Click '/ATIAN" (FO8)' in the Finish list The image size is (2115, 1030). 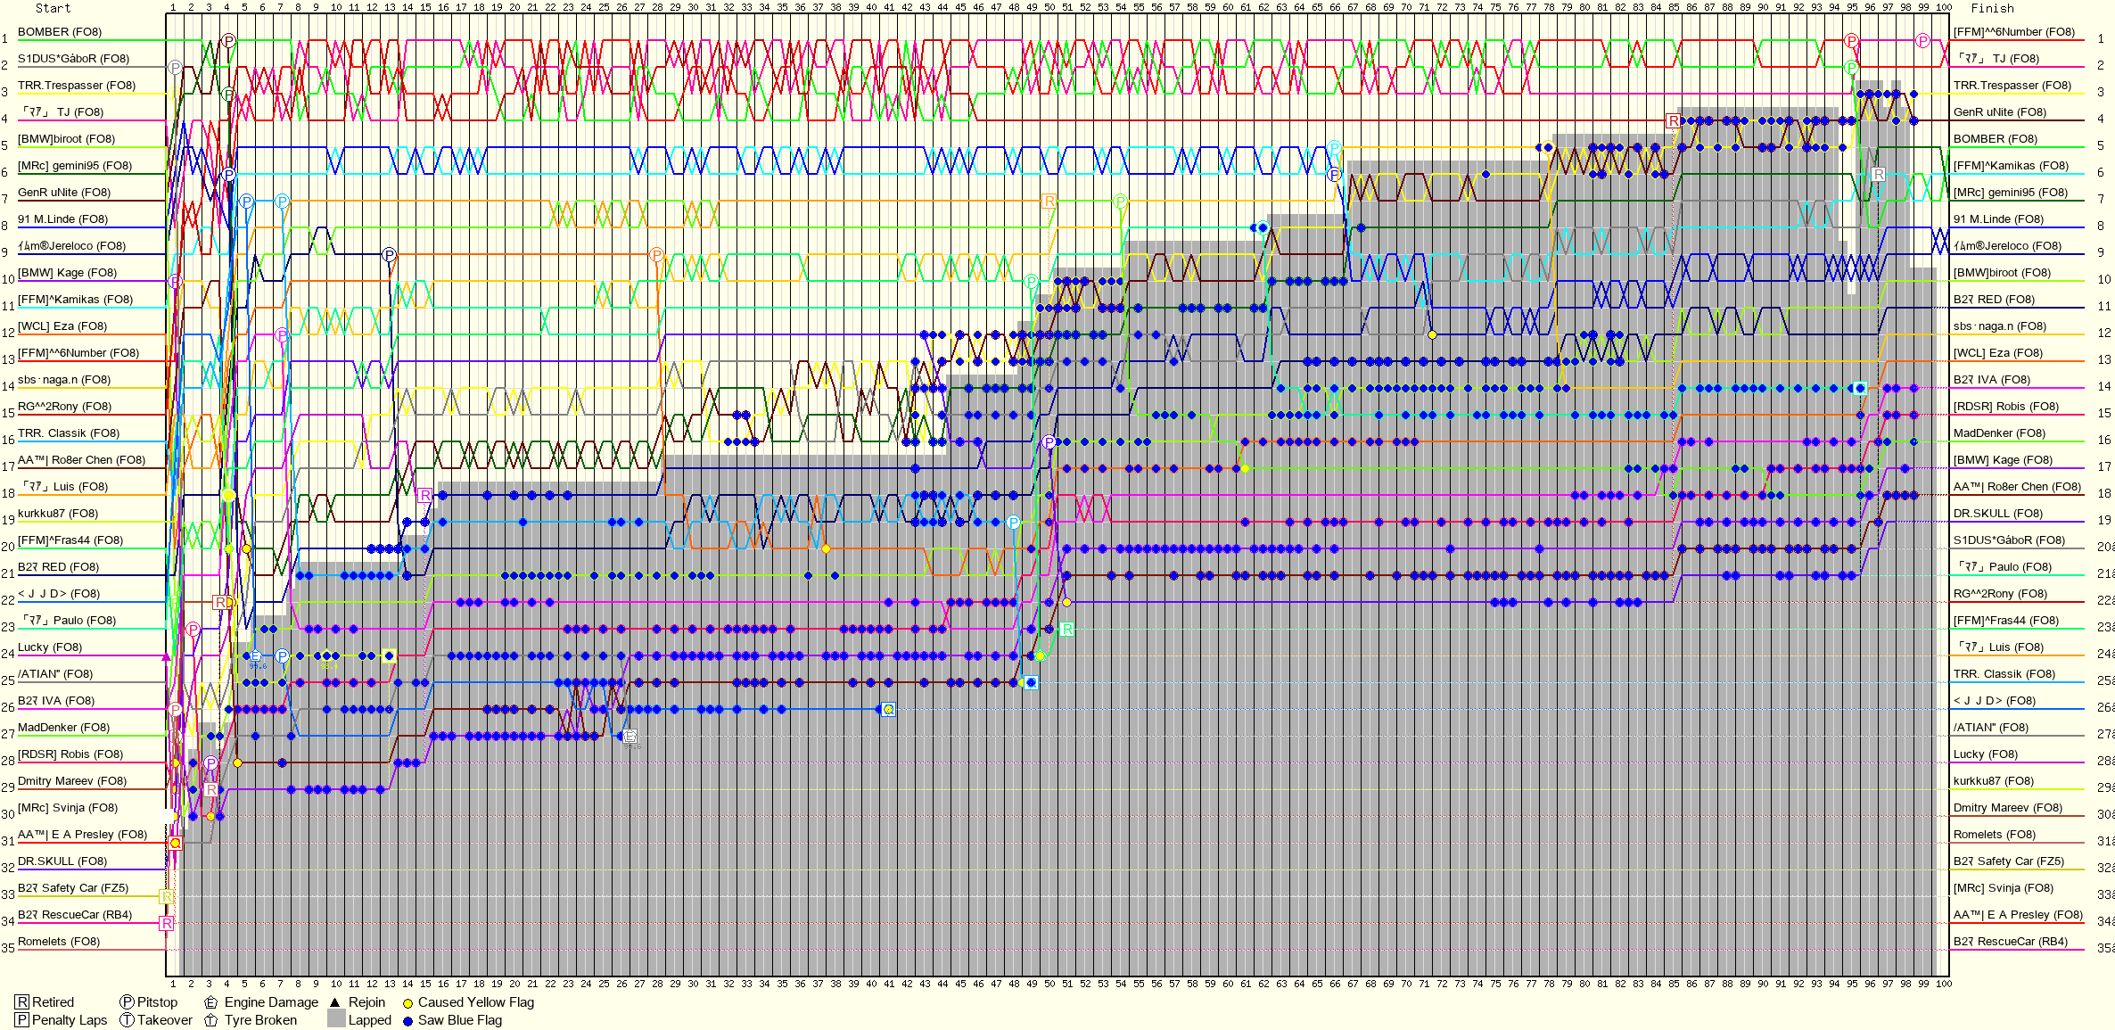pyautogui.click(x=1991, y=728)
